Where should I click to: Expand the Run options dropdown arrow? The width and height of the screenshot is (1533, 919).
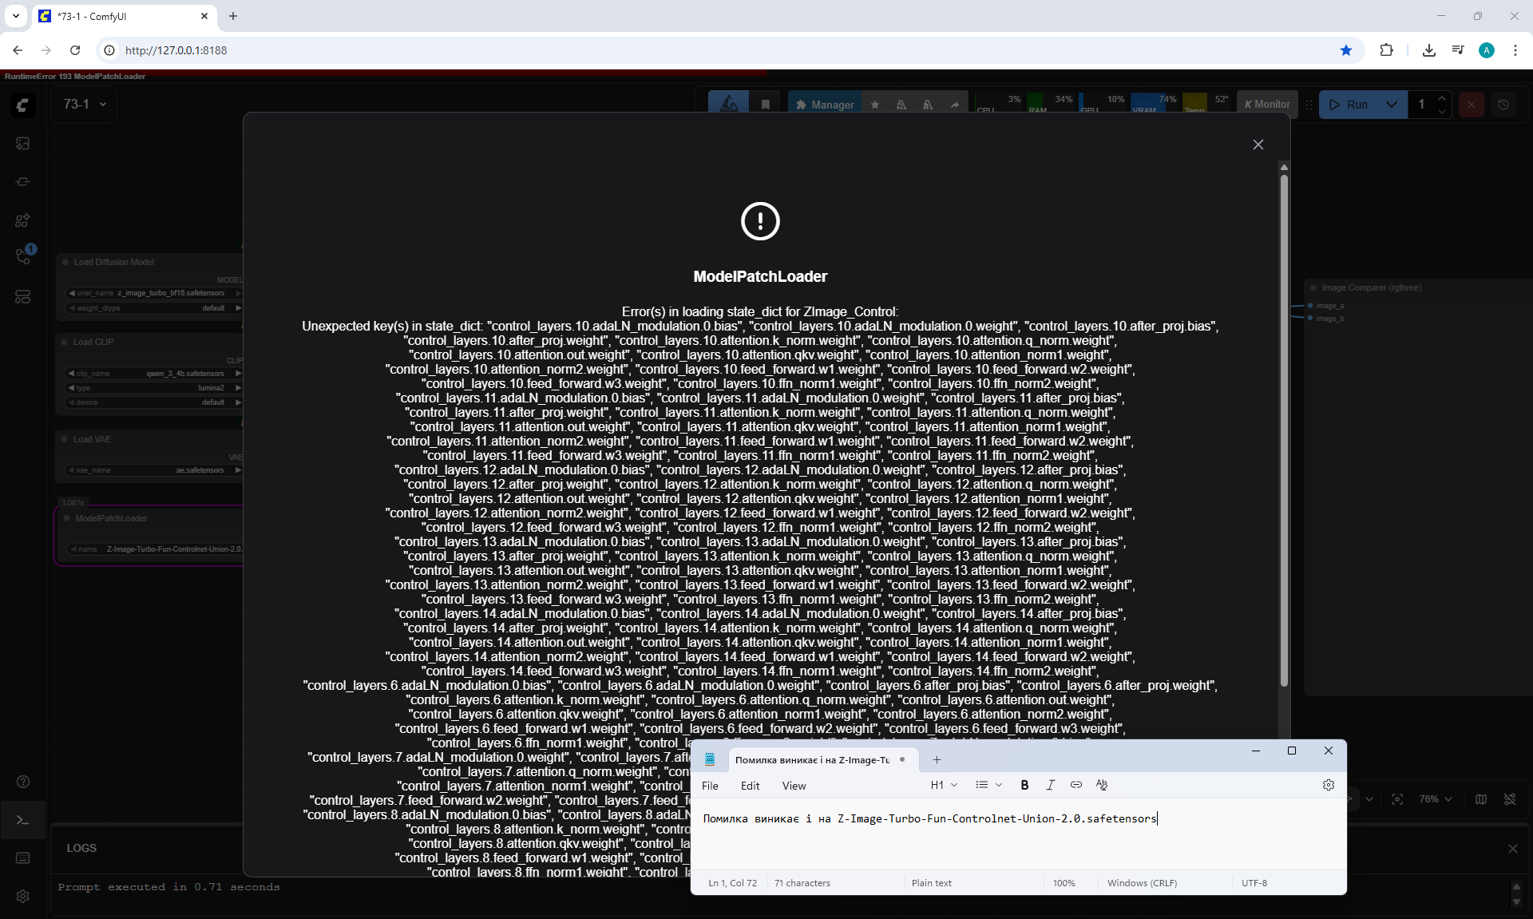1392,105
